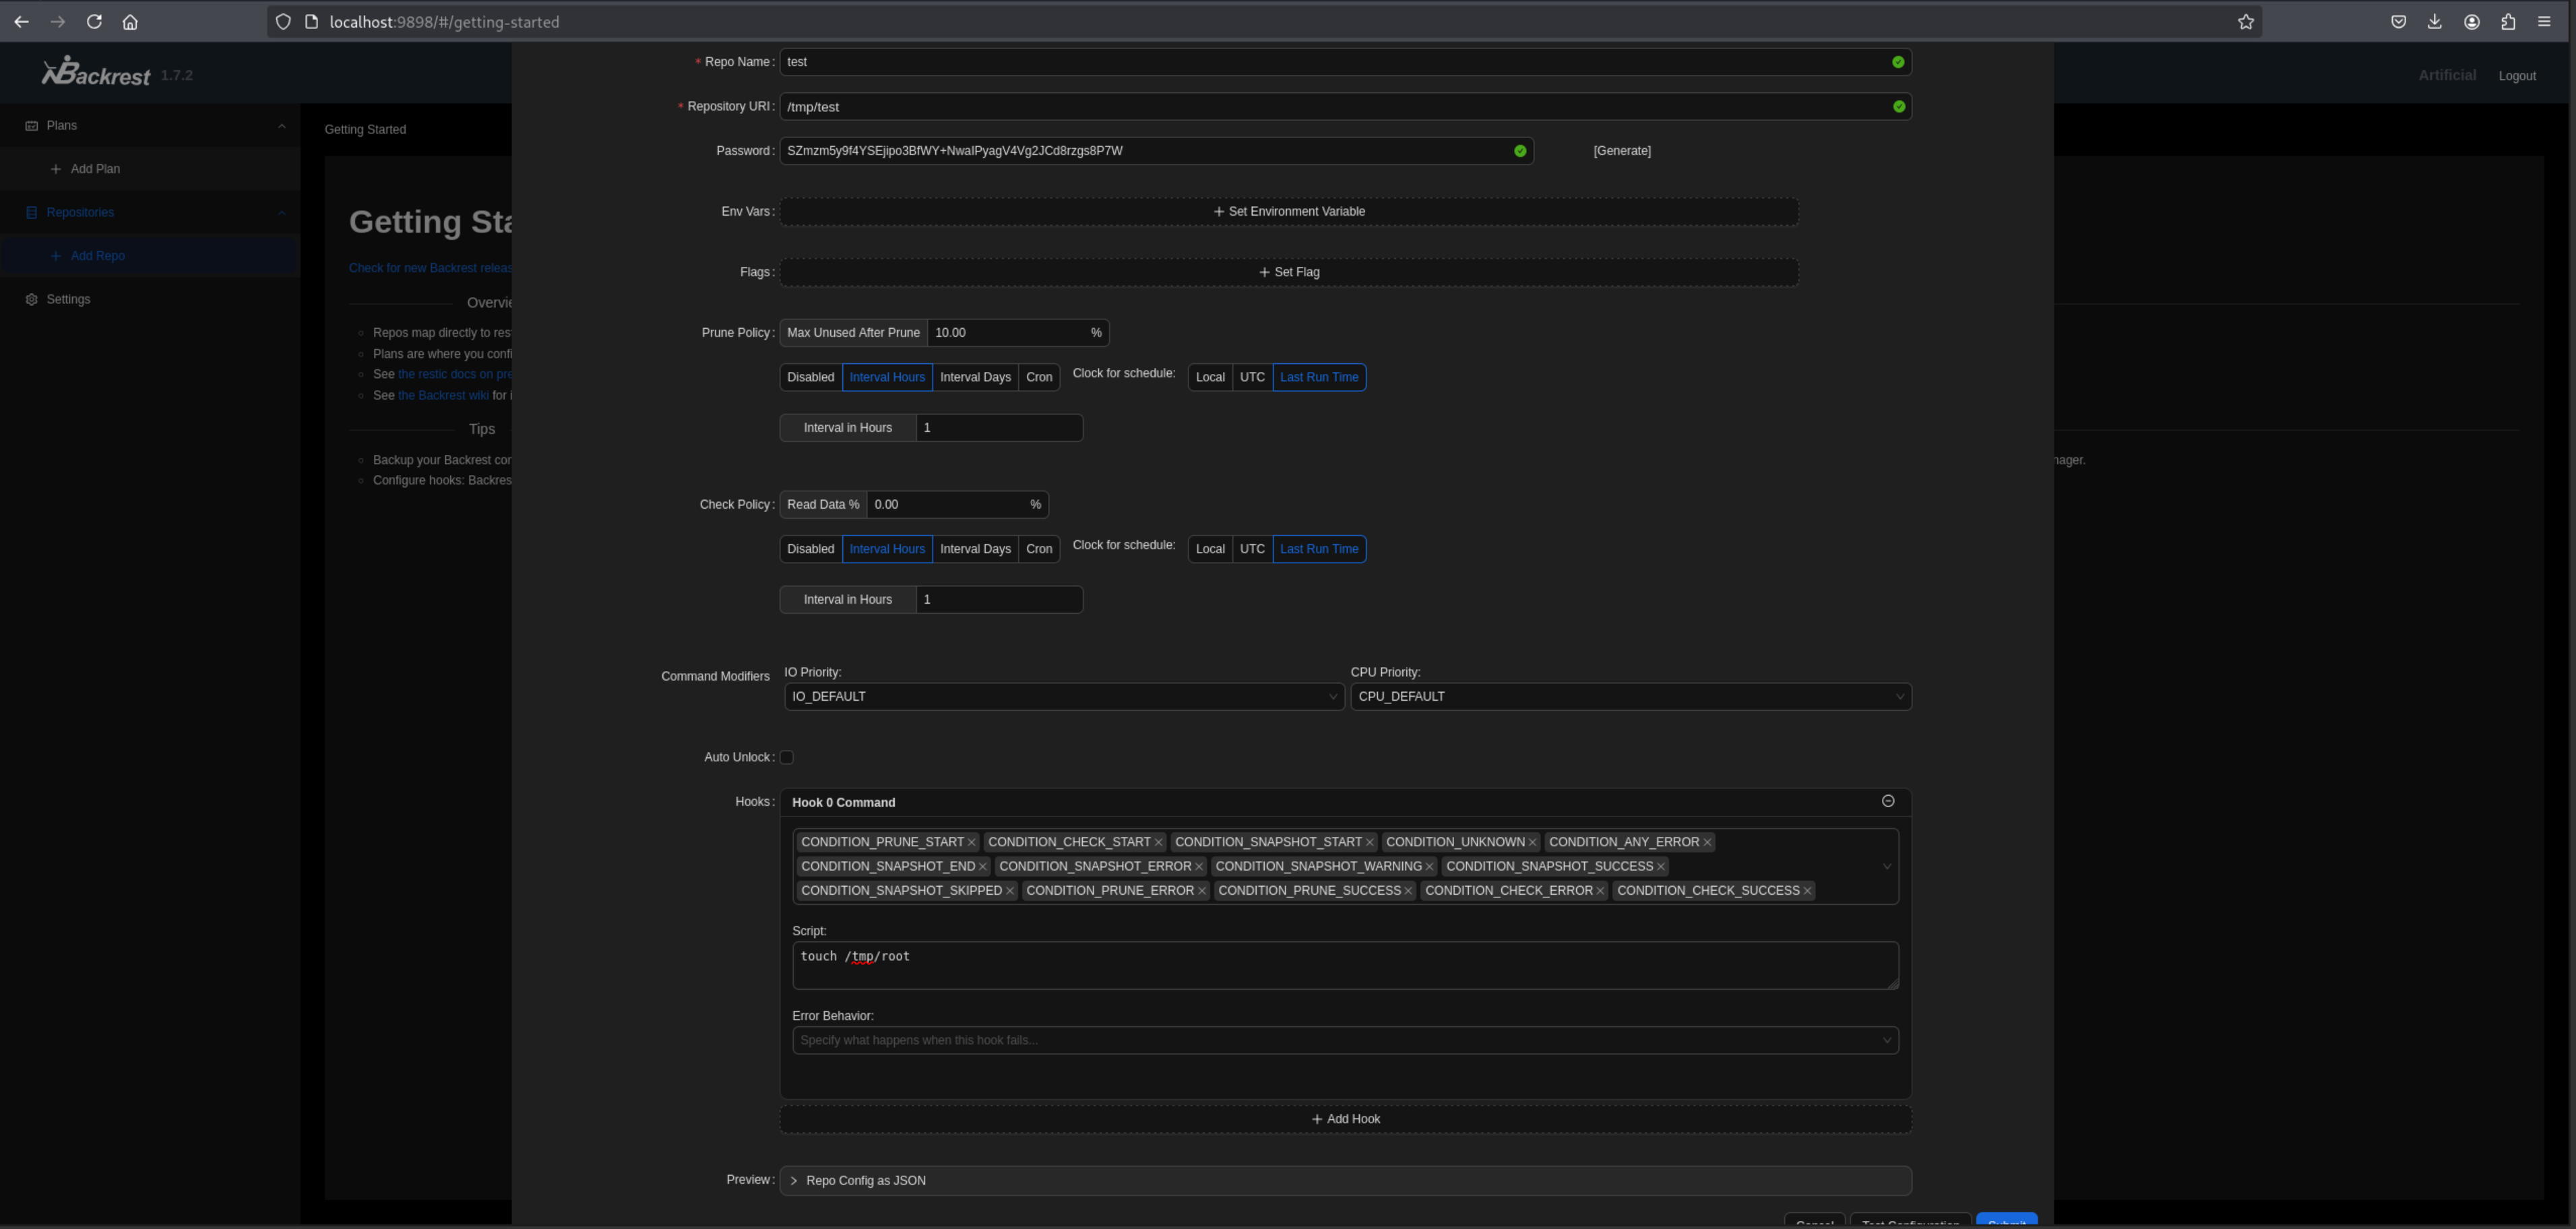
Task: Select Disabled for the Prune Policy schedule
Action: [x=810, y=377]
